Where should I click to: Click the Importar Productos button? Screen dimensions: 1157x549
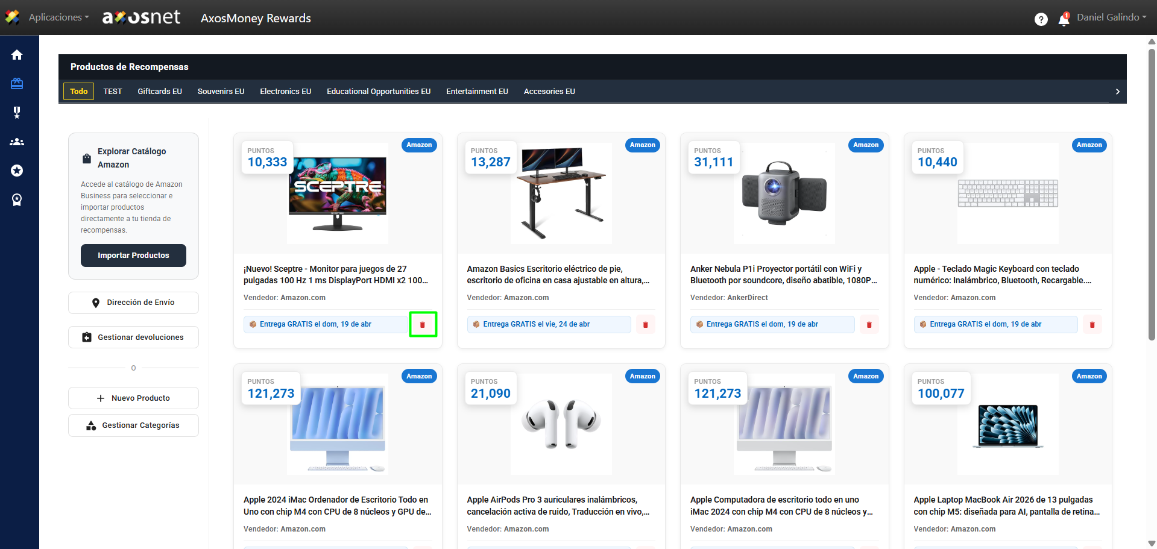[x=133, y=256]
